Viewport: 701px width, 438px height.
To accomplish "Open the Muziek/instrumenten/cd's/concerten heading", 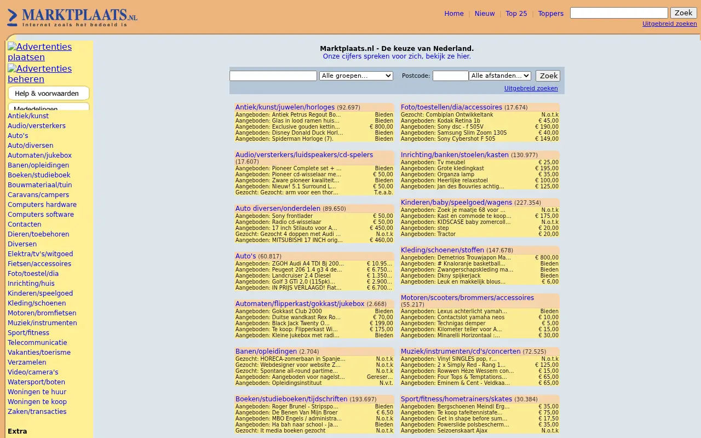I will click(x=461, y=351).
